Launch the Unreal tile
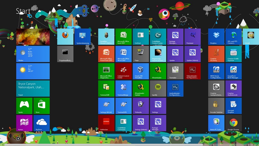This screenshot has width=259, height=146. coord(251,36)
